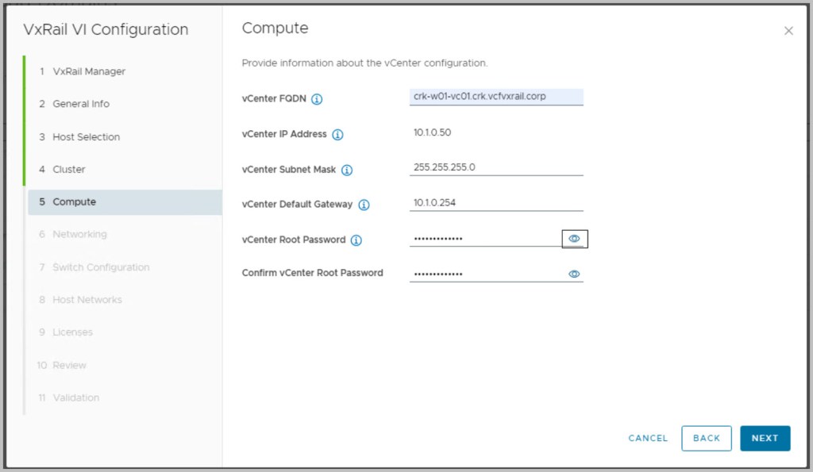
Task: Click the vCenter IP Address info icon
Action: pyautogui.click(x=337, y=135)
